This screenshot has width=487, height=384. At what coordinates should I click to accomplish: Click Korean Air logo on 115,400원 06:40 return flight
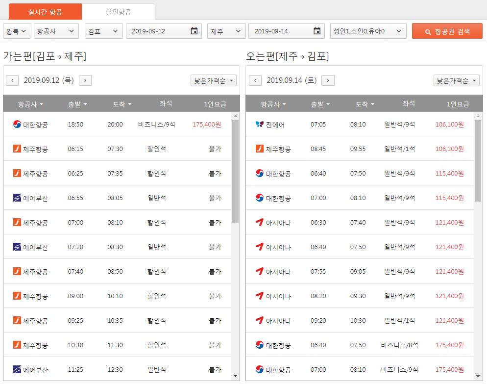pyautogui.click(x=260, y=173)
